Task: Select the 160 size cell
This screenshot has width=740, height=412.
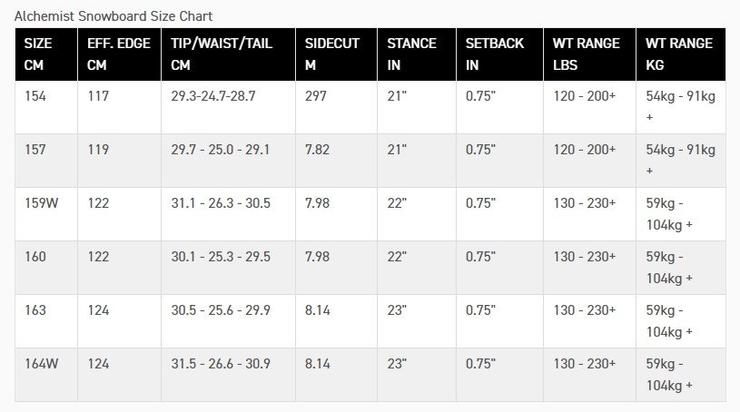Action: point(46,268)
